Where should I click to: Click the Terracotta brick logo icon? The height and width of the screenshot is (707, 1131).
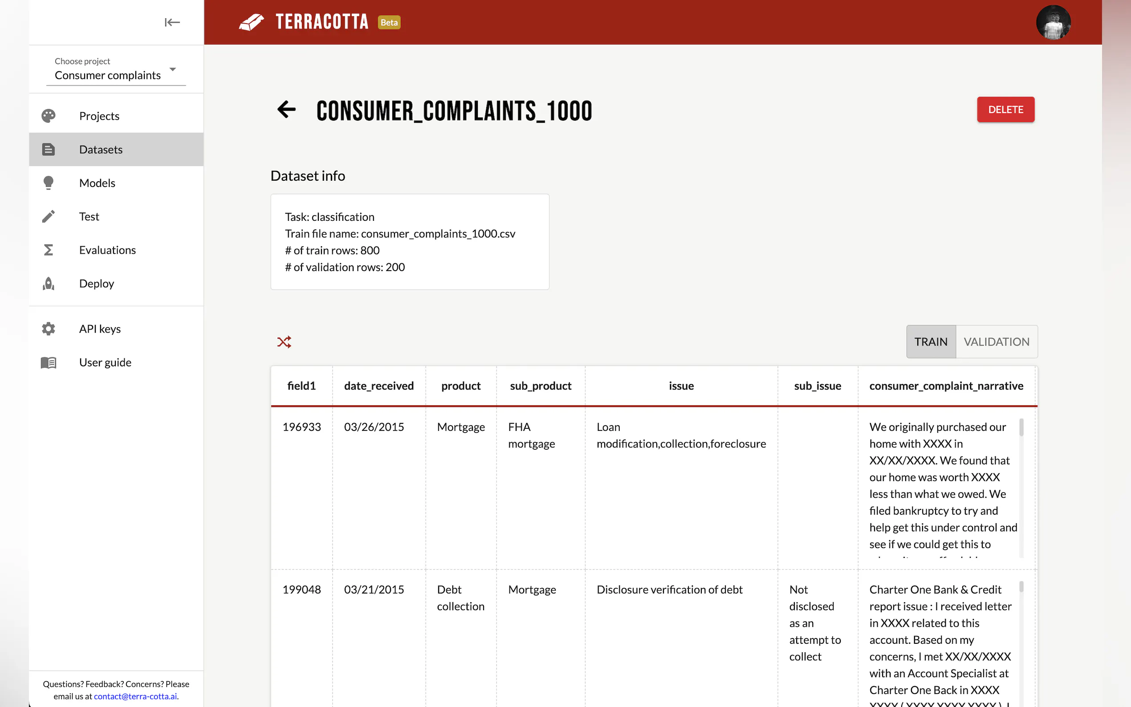(252, 22)
